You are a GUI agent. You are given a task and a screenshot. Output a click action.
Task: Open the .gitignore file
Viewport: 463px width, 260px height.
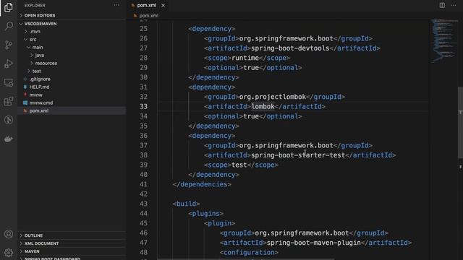72,79
